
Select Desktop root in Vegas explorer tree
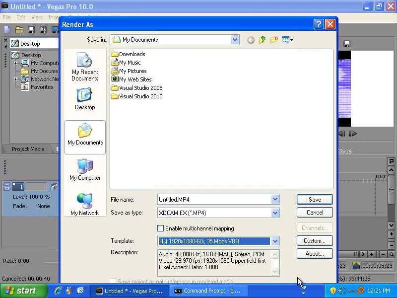[26, 55]
